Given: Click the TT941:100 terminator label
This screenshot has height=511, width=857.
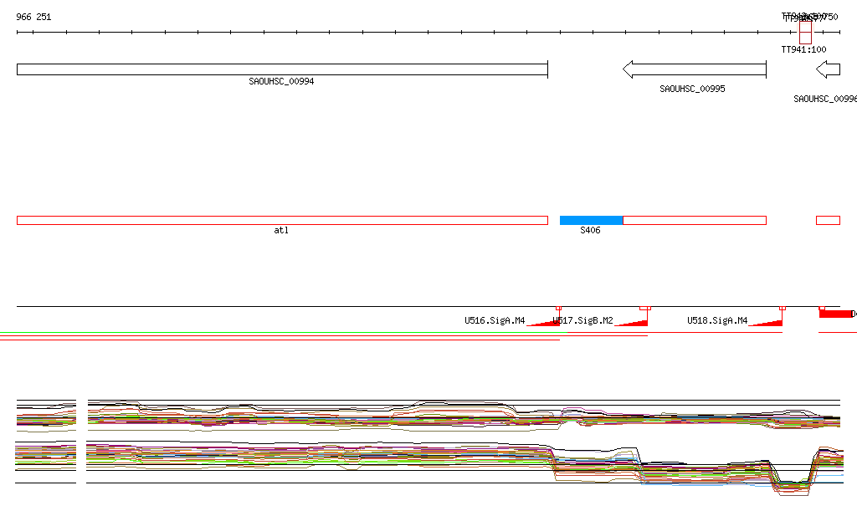Looking at the screenshot, I should pos(803,50).
